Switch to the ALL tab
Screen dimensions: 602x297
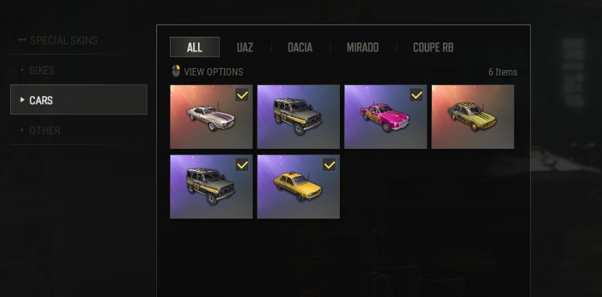coord(195,47)
